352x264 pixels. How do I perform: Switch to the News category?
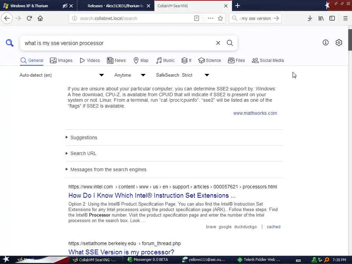(x=116, y=60)
